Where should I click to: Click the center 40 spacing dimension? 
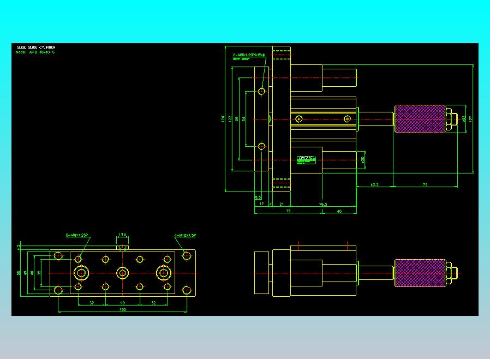[x=122, y=303]
